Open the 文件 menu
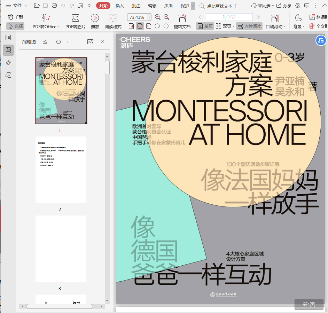Viewport: 328px width, 313px height. point(17,6)
